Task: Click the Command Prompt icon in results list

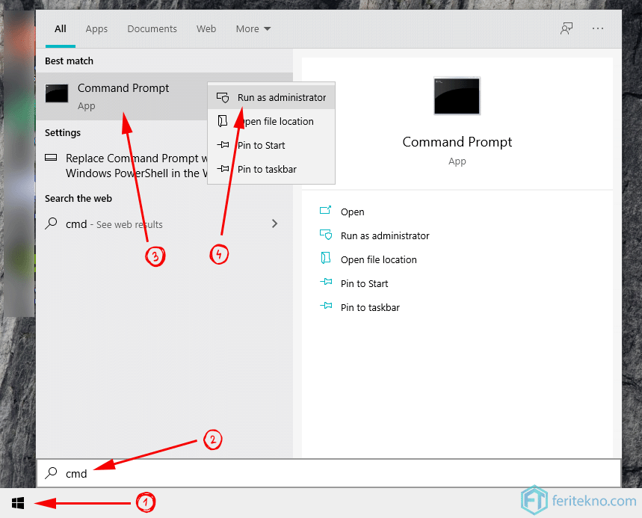Action: (57, 93)
